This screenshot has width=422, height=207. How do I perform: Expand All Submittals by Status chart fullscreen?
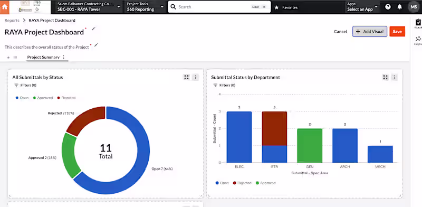point(187,77)
